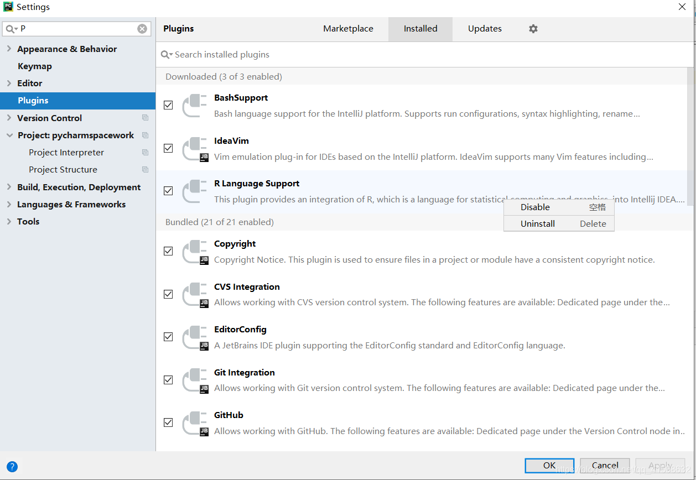Click the Copyright plugin icon
696x480 pixels.
tap(195, 252)
